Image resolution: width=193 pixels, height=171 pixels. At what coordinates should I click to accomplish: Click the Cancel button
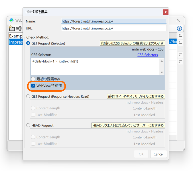159,154
